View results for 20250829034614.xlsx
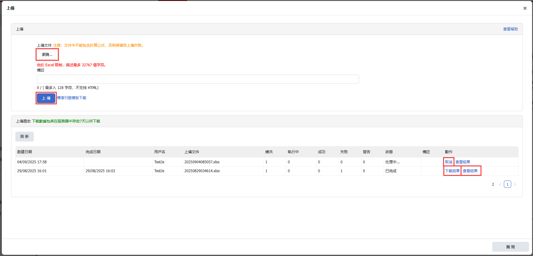Viewport: 533px width, 256px height. pyautogui.click(x=470, y=171)
